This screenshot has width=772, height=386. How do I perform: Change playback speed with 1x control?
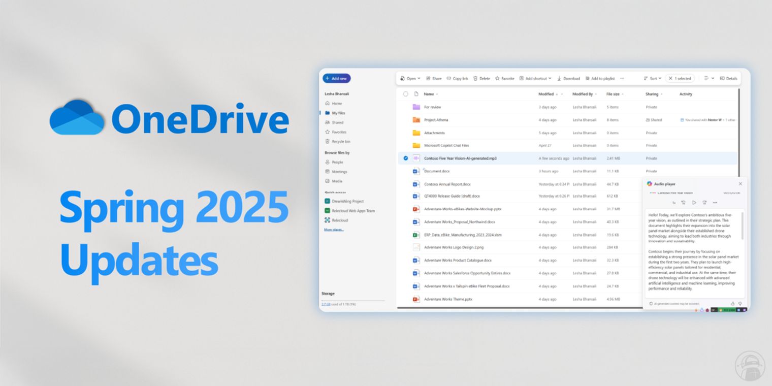pos(674,203)
